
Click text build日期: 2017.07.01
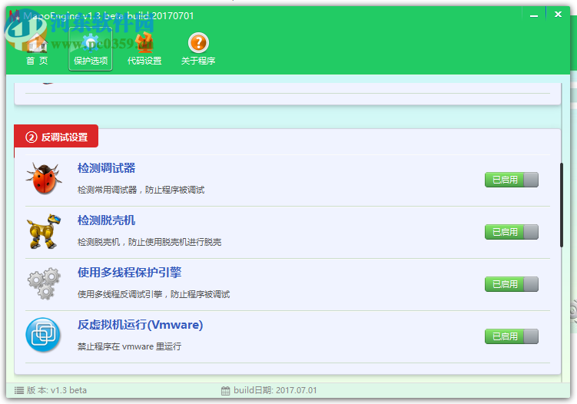(x=275, y=390)
